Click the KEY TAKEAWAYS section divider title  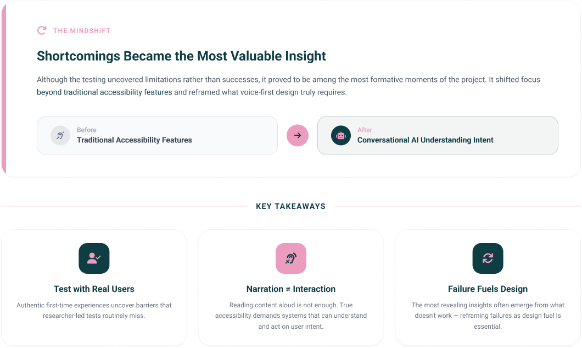click(x=290, y=206)
